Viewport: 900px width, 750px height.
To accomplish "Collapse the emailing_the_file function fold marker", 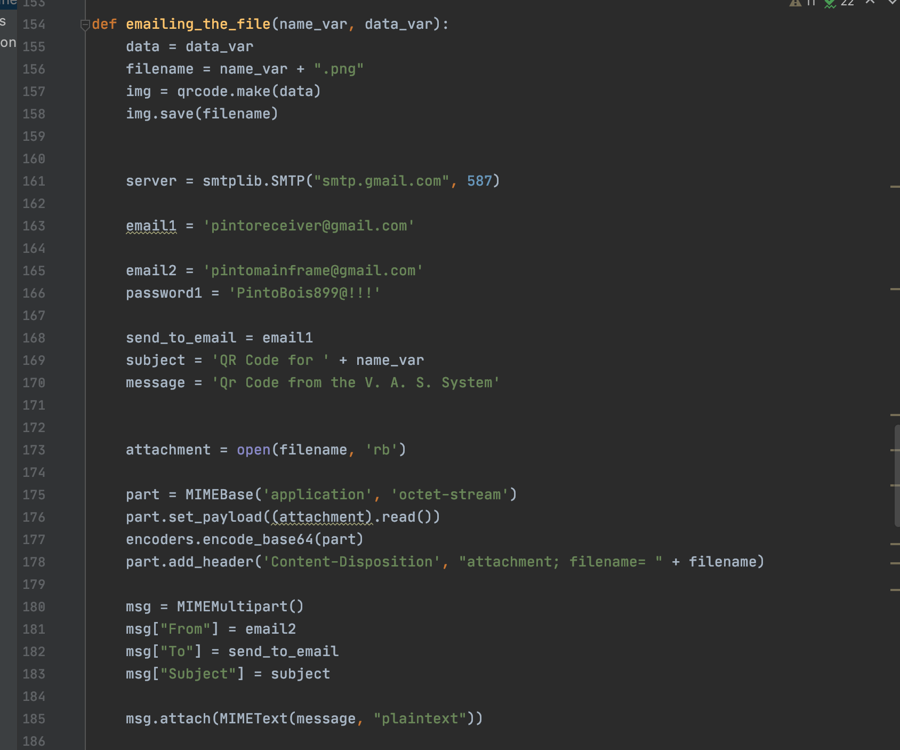I will tap(85, 25).
